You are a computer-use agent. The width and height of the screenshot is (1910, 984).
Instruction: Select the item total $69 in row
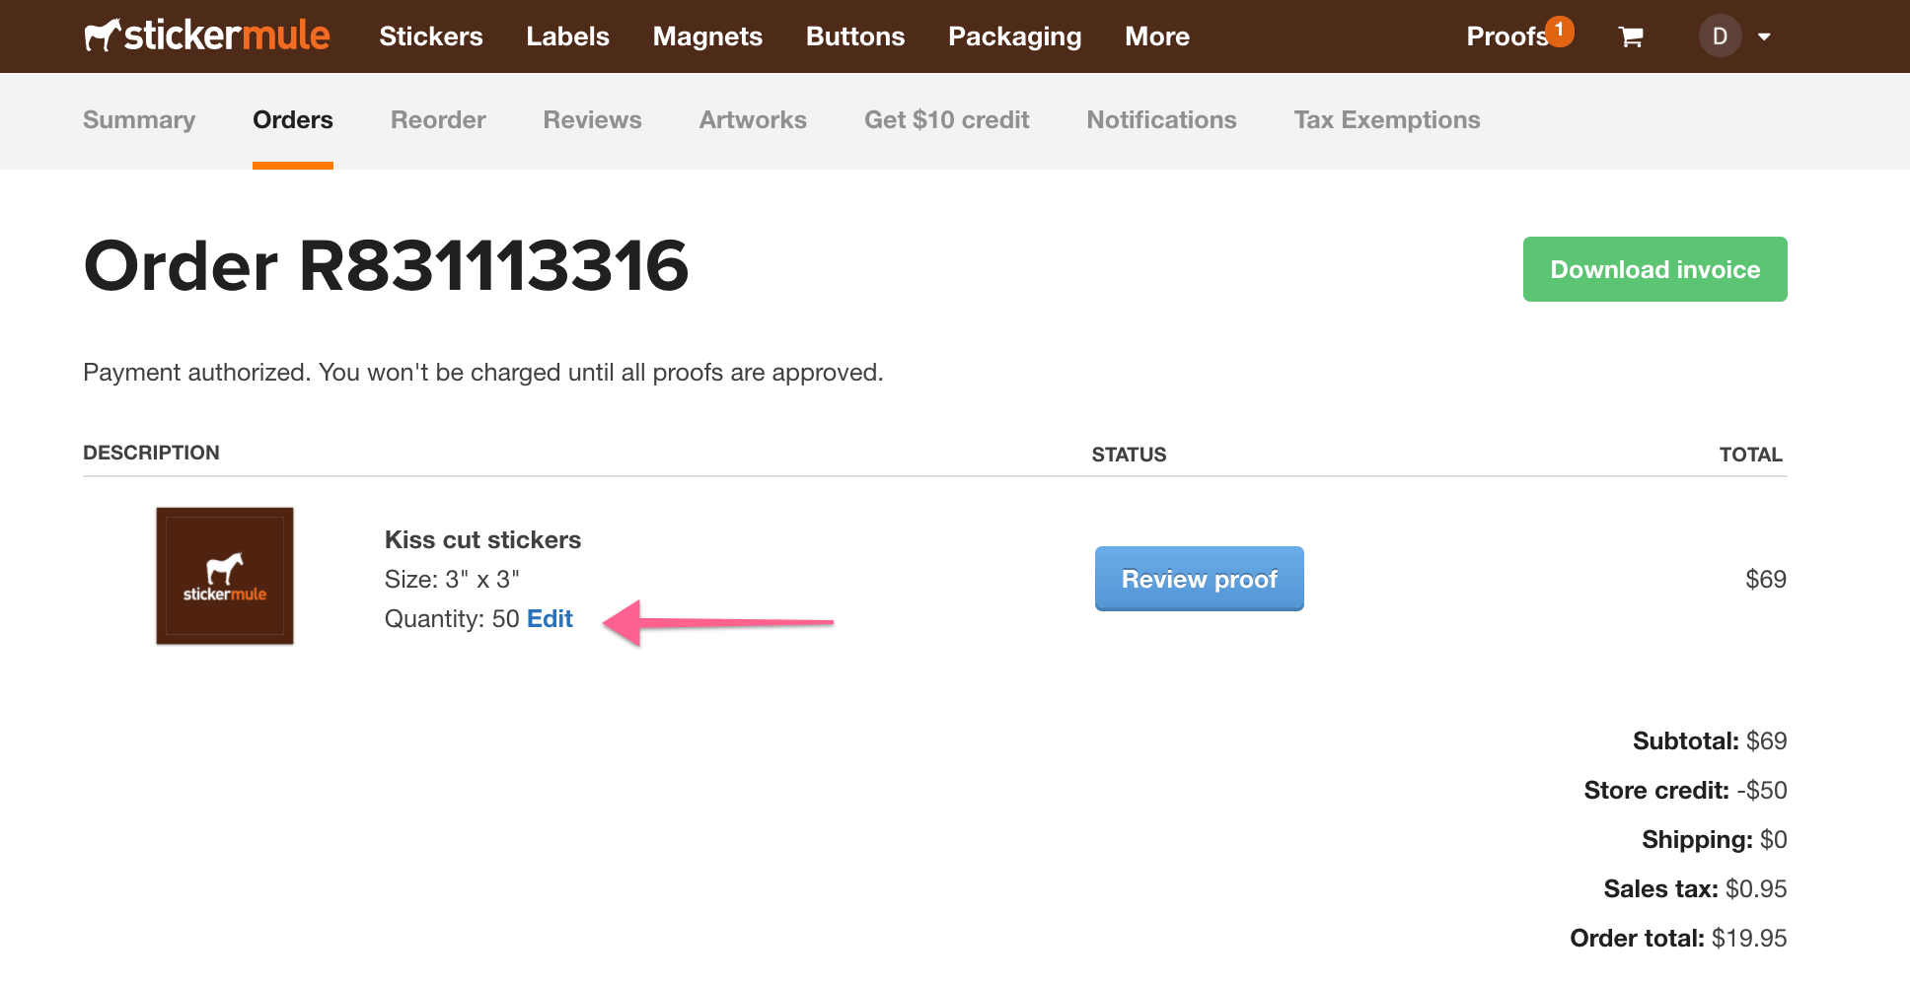click(1766, 579)
